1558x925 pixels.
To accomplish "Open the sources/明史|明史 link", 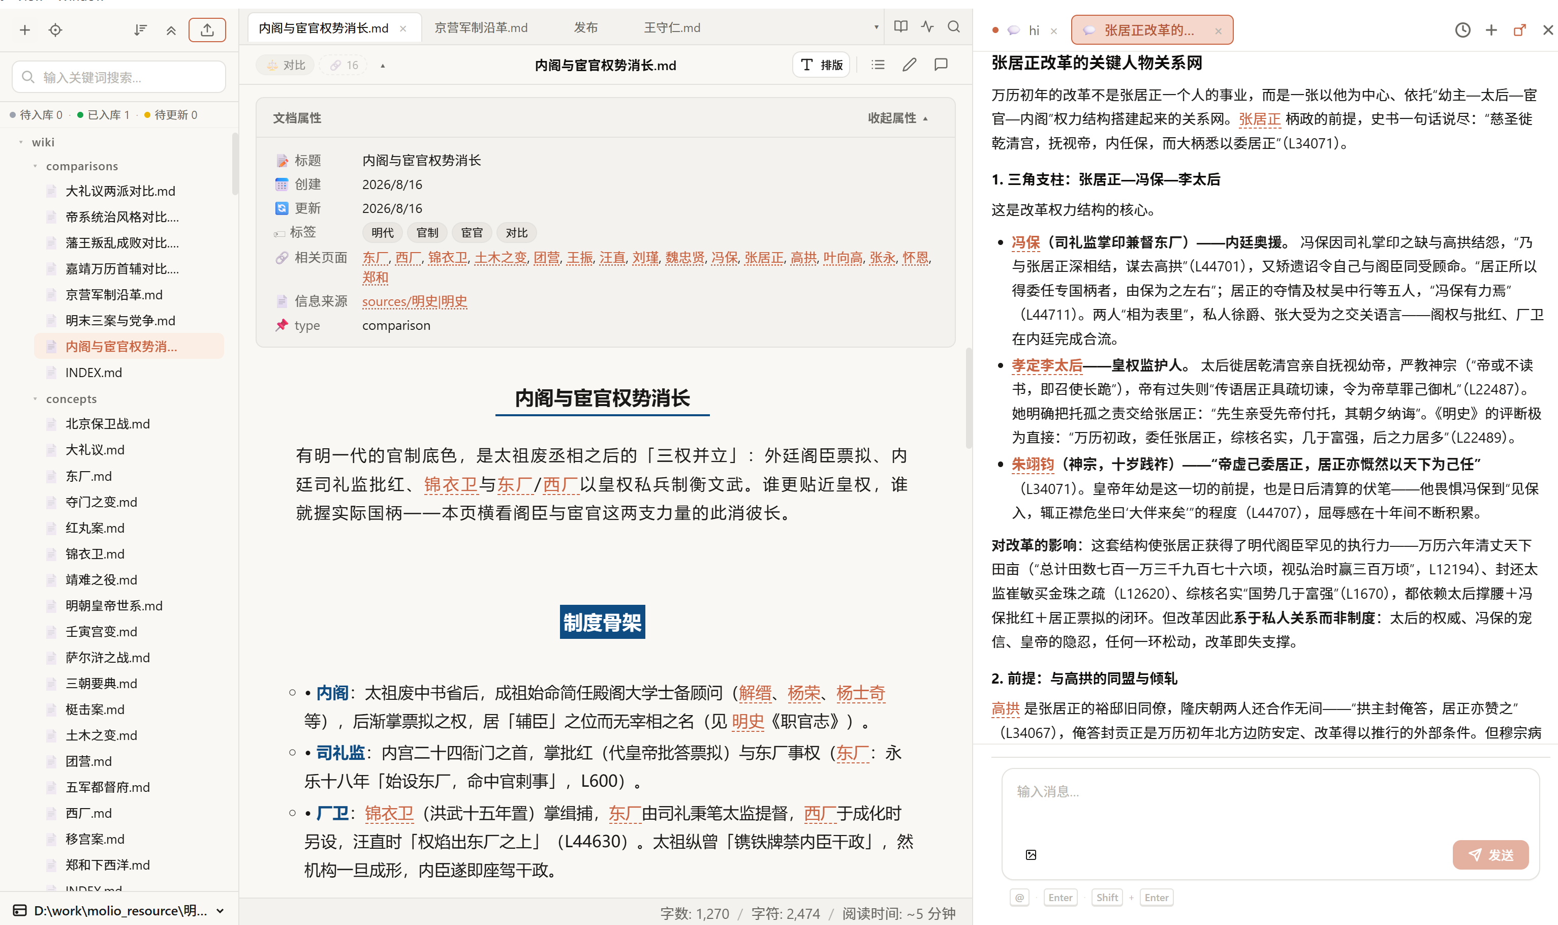I will 415,301.
